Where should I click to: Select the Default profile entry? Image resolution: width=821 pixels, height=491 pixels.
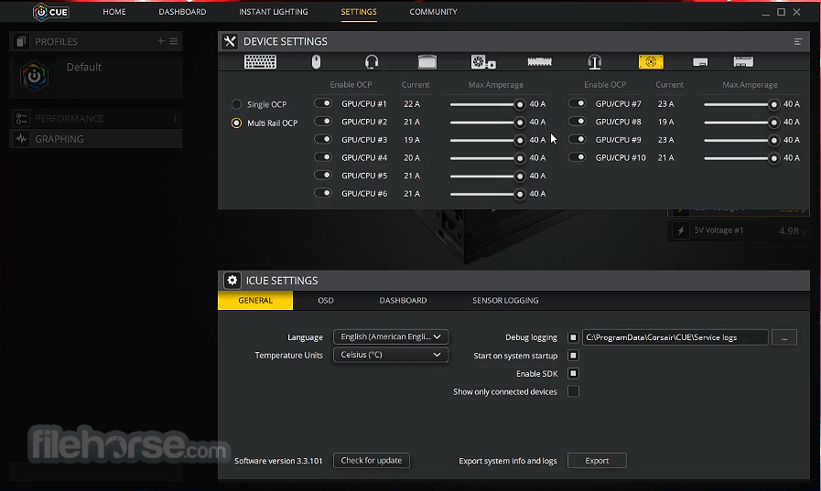tap(96, 76)
